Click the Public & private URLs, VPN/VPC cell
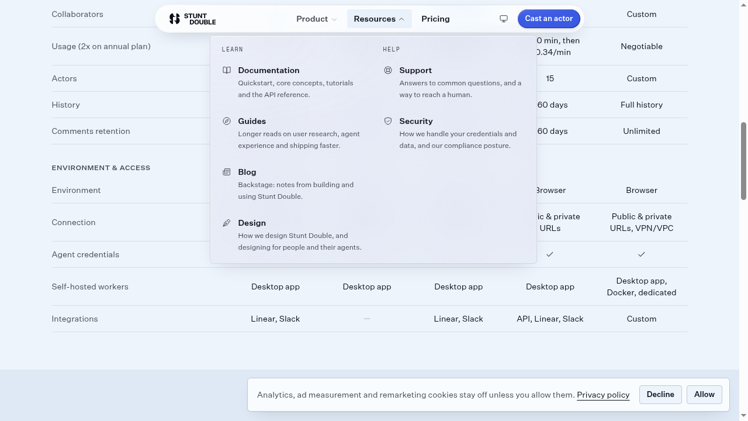This screenshot has height=421, width=748. (642, 222)
